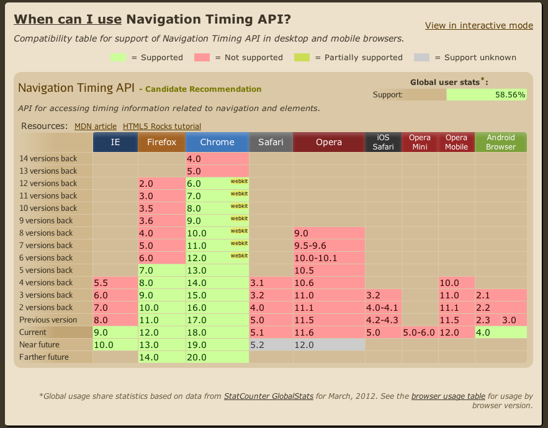Click the iOS Safari 5.0 current cell
This screenshot has height=428, width=548.
384,332
